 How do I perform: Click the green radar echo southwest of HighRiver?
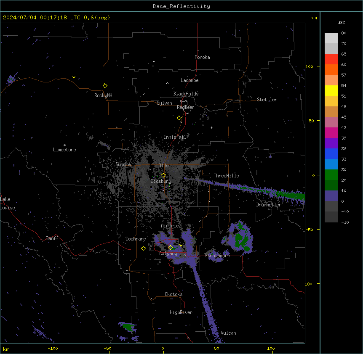[x=128, y=327]
